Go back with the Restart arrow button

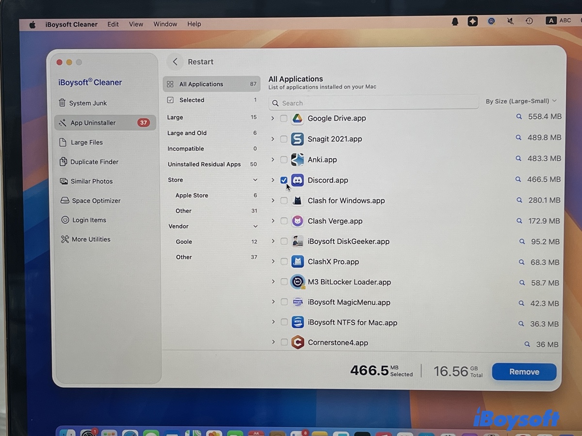[x=175, y=62]
